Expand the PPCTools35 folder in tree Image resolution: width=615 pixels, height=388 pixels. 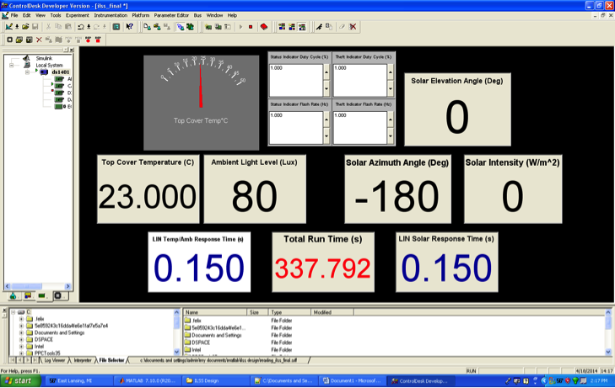(21, 353)
